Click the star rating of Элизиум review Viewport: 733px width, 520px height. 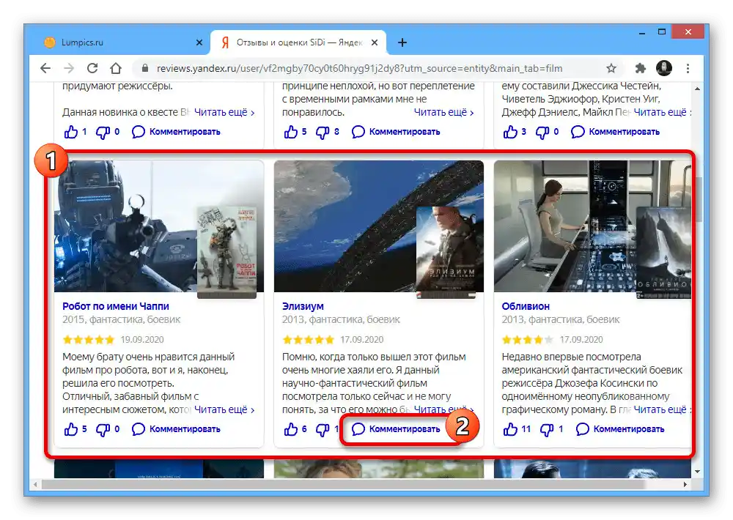point(308,340)
